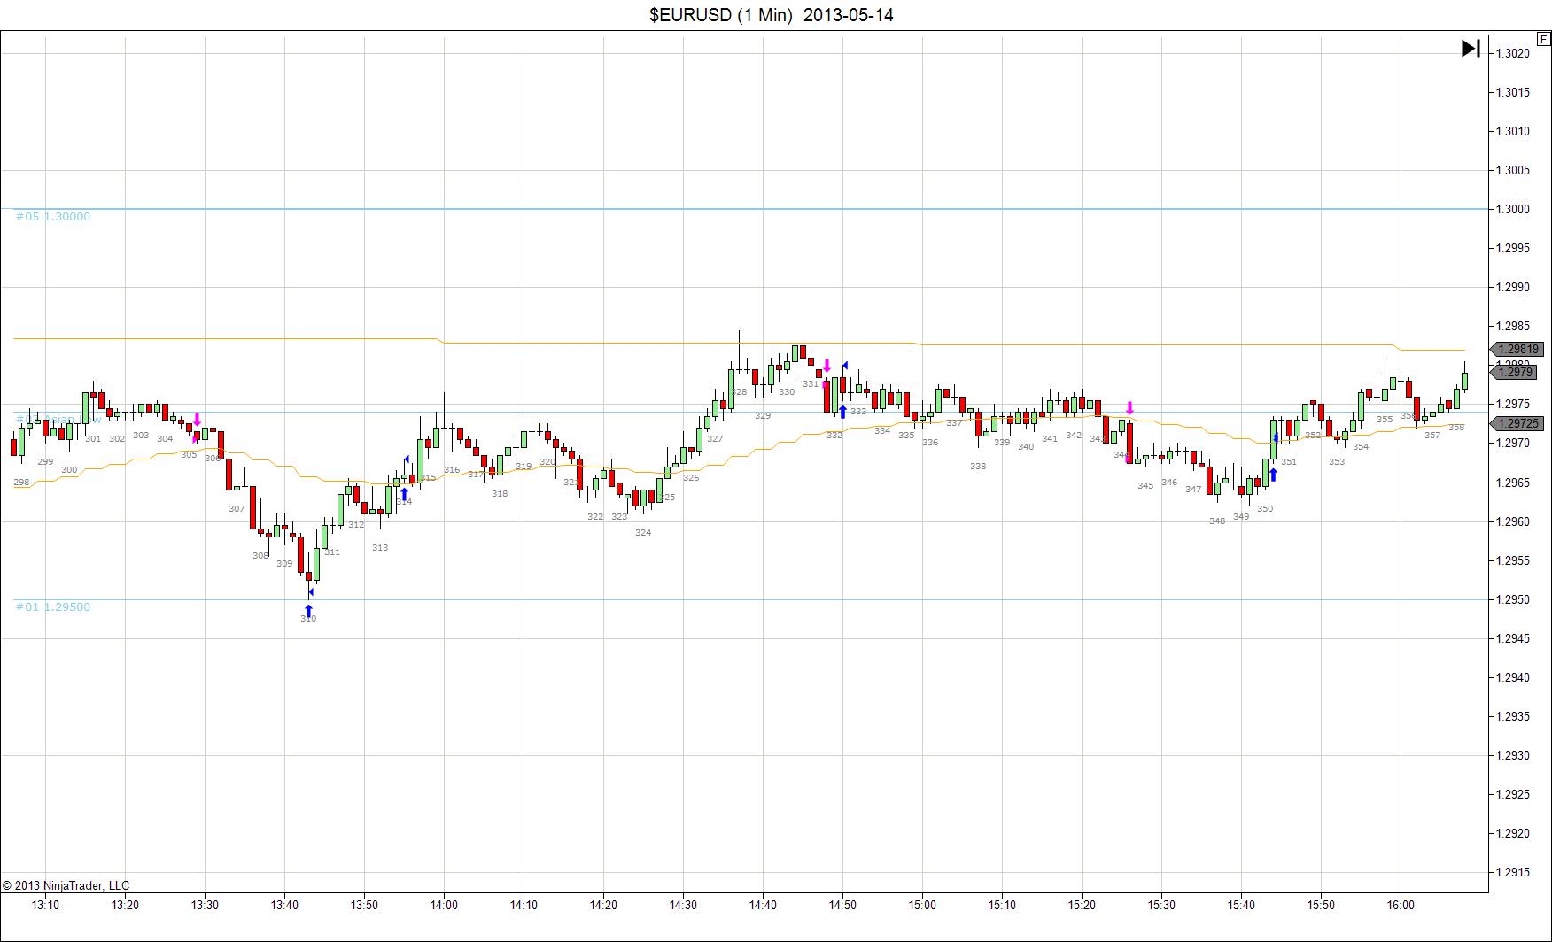The image size is (1552, 942).
Task: Click the jump-to-latest-bar arrow icon
Action: tap(1471, 48)
